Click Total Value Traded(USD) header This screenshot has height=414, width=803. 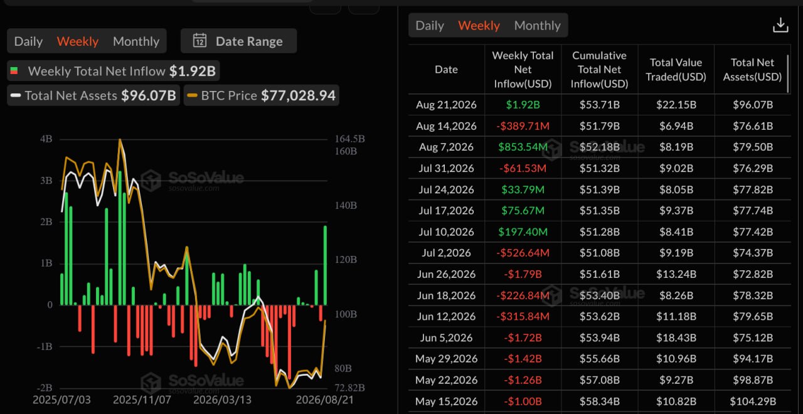click(676, 70)
